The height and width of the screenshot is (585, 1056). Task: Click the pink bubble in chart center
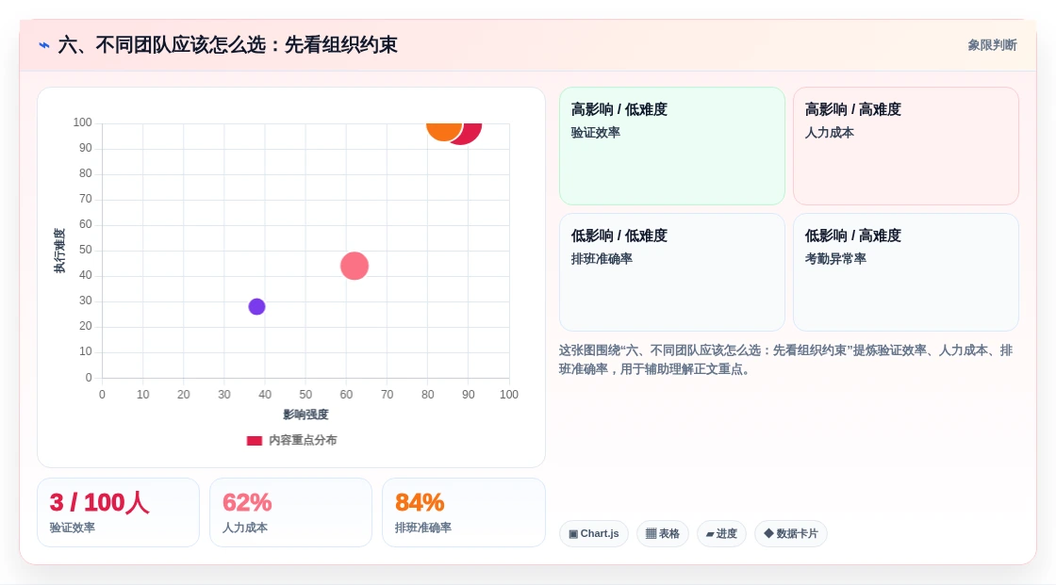(x=355, y=266)
